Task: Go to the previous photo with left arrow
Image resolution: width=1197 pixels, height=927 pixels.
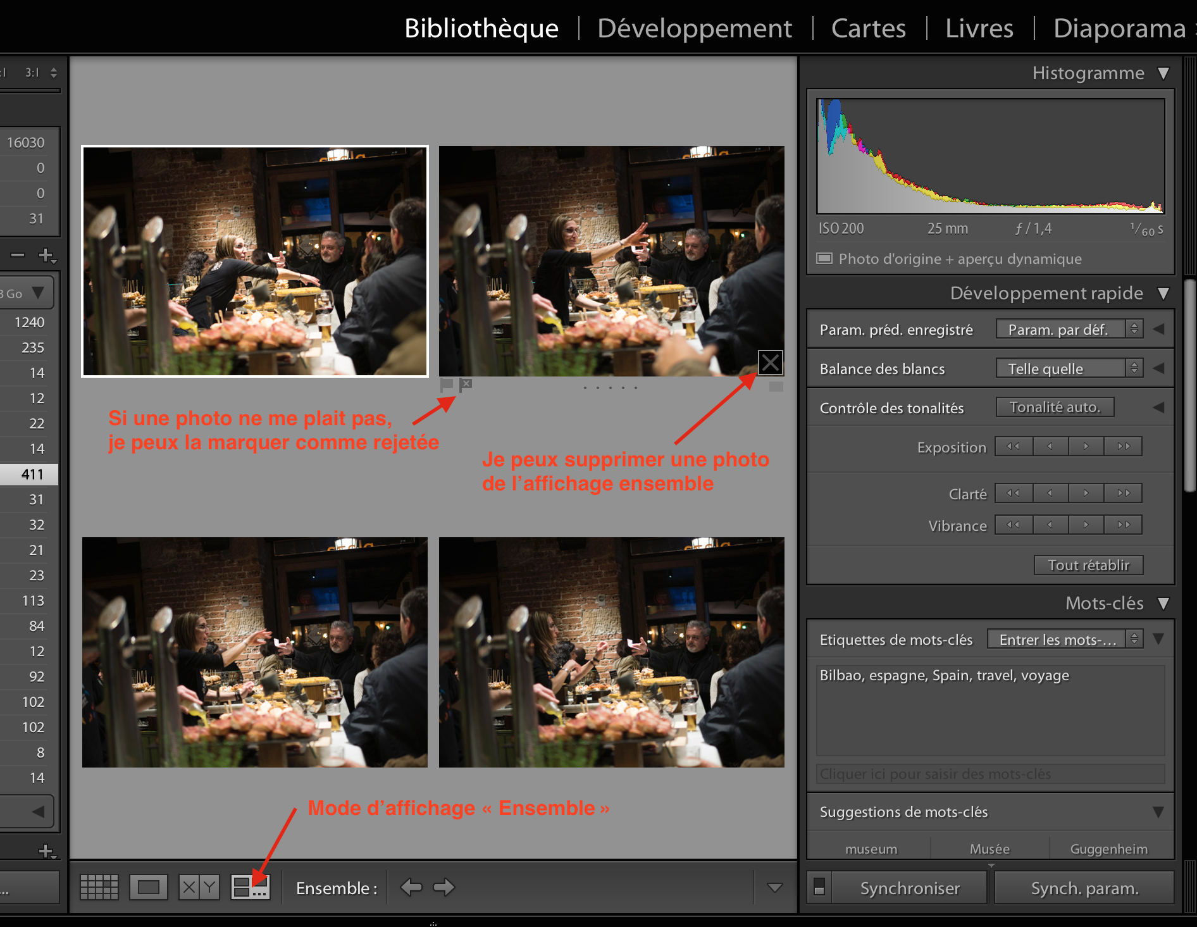Action: click(411, 887)
